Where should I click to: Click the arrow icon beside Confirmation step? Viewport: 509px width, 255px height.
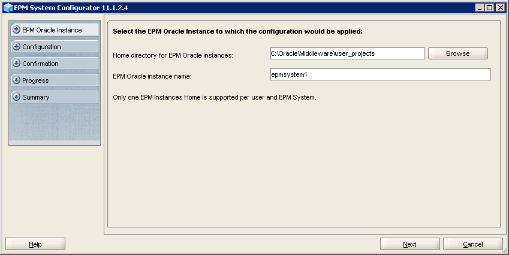click(17, 64)
